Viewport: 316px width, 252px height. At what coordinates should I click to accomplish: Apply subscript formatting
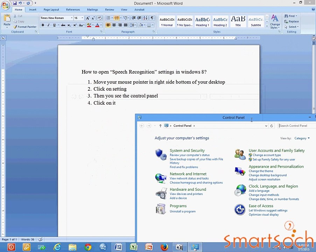[69, 25]
